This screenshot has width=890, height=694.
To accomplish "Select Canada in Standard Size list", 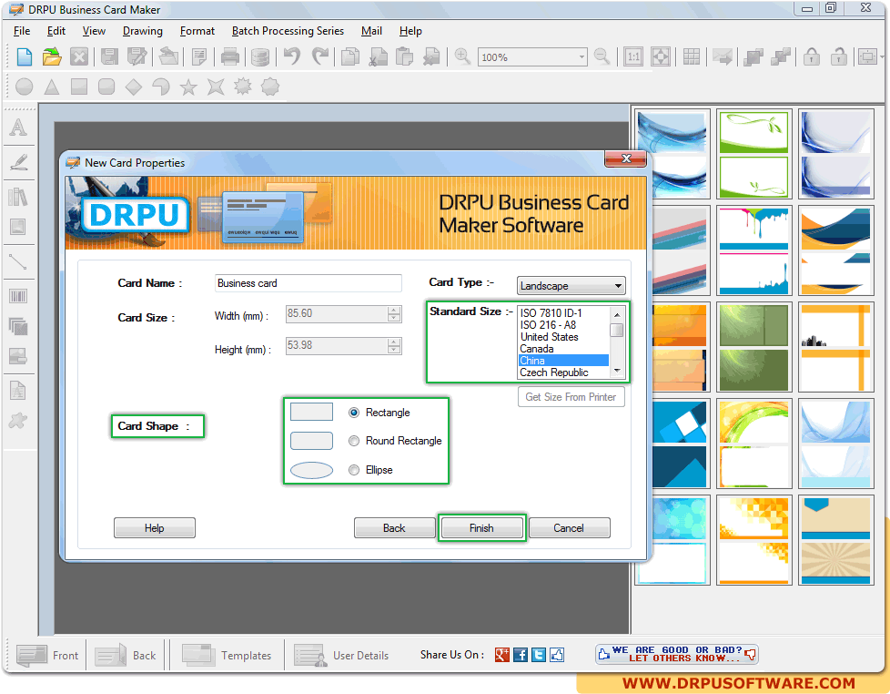I will [x=563, y=349].
